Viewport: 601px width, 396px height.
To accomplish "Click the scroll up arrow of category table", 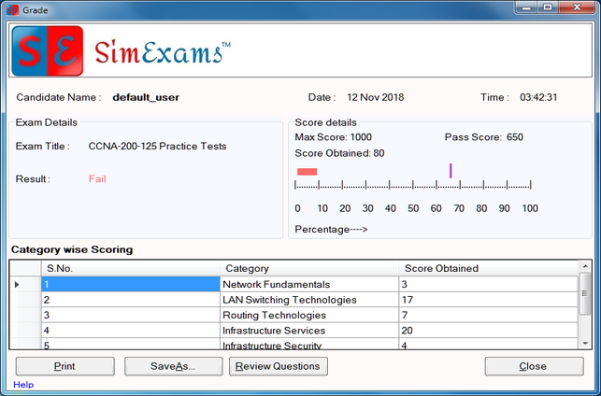I will 585,266.
